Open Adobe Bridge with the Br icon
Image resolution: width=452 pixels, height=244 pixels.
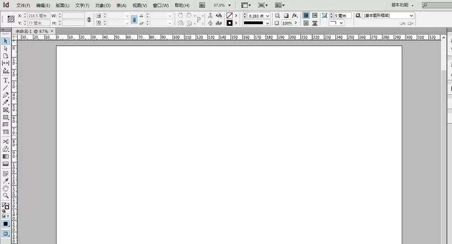click(x=202, y=5)
